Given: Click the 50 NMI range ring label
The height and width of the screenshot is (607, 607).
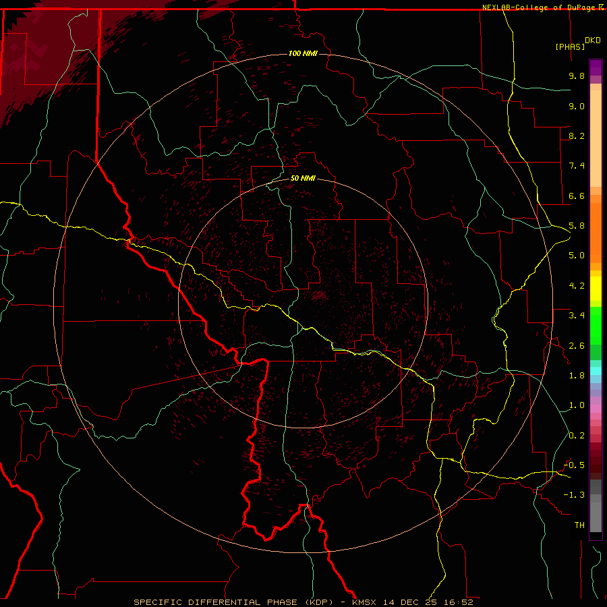Looking at the screenshot, I should tap(303, 179).
